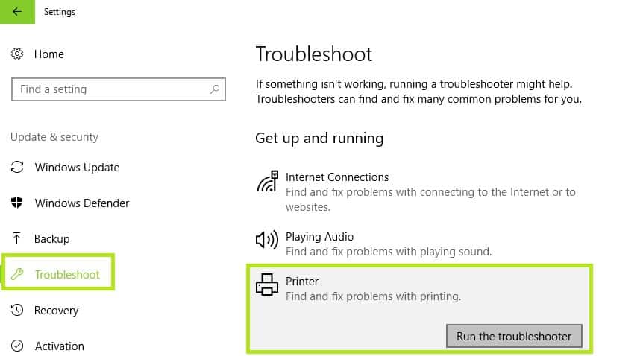
Task: Click the Internet Connections wifi icon
Action: (267, 182)
